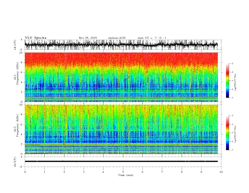The image size is (249, 193).
Task: Click the lower color bar beside ch.2
Action: [x=228, y=133]
